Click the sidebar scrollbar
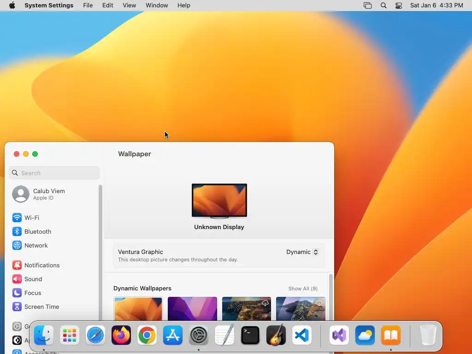 [100, 253]
